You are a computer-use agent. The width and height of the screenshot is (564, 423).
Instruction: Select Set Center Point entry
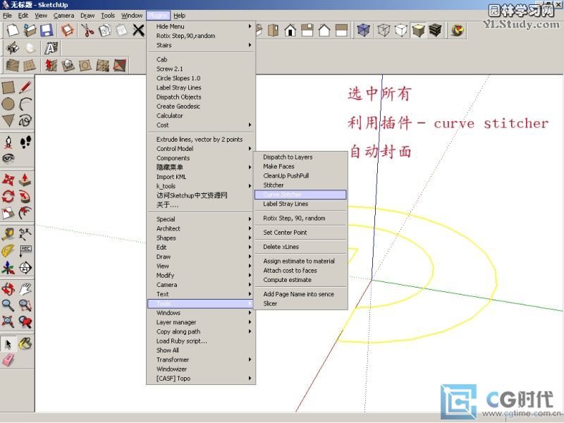[300, 233]
